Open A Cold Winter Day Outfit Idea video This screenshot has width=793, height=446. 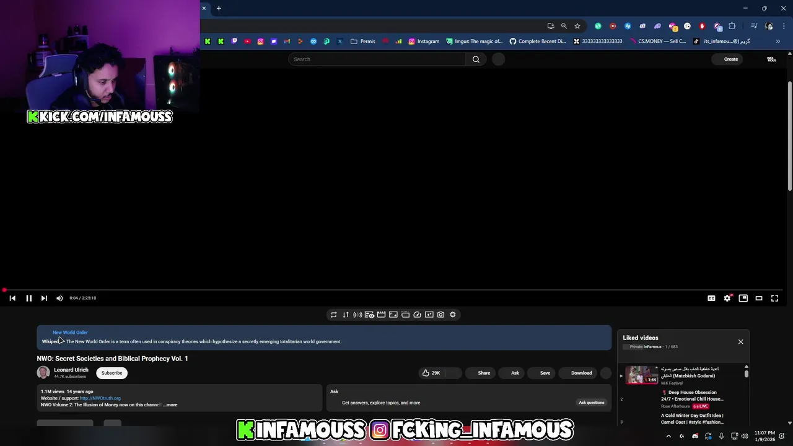pyautogui.click(x=692, y=419)
